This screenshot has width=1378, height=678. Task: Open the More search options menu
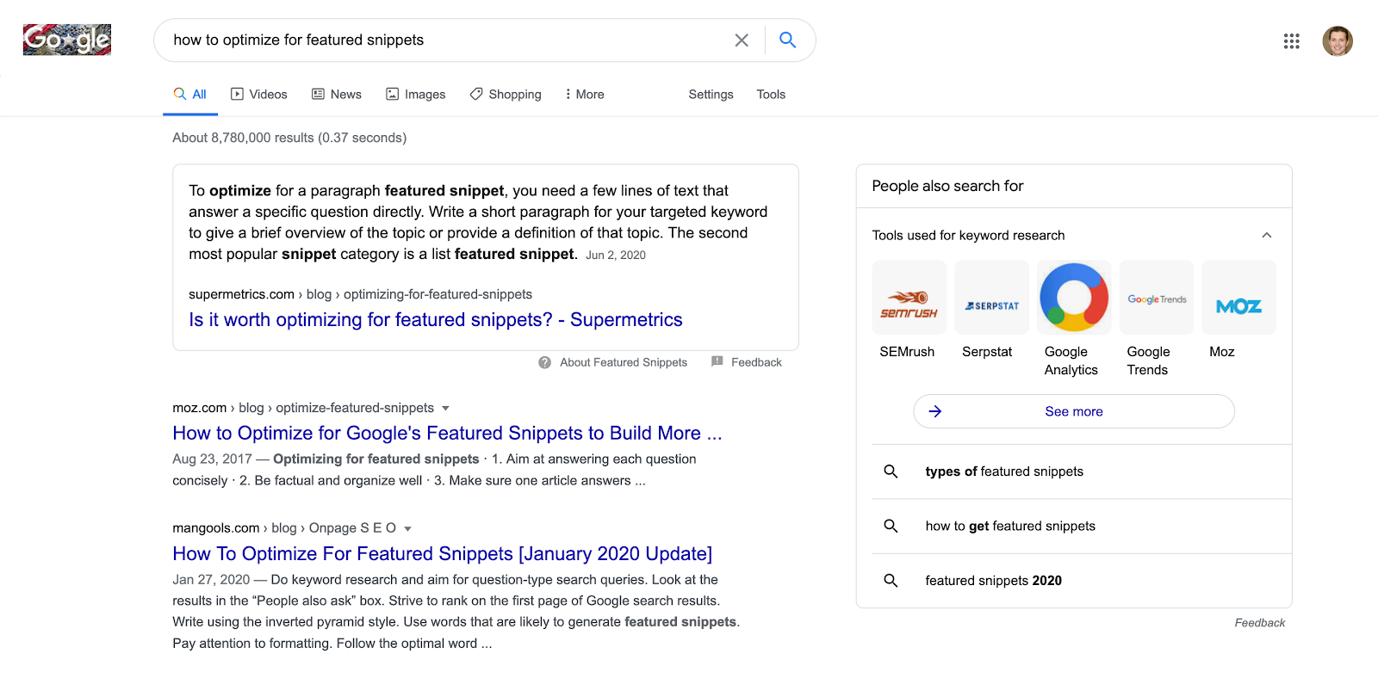[x=584, y=95]
